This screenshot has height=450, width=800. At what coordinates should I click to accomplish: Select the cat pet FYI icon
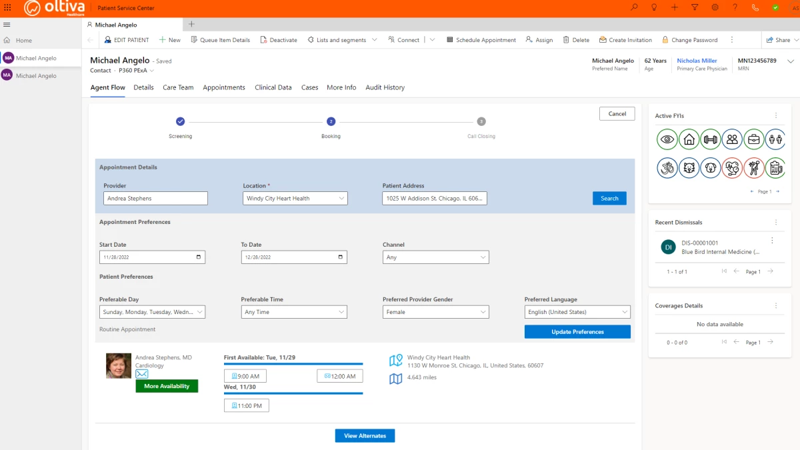pos(689,167)
